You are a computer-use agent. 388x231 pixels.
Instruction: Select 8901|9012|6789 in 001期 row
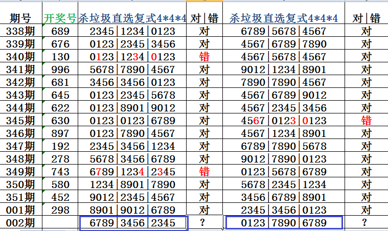click(132, 210)
